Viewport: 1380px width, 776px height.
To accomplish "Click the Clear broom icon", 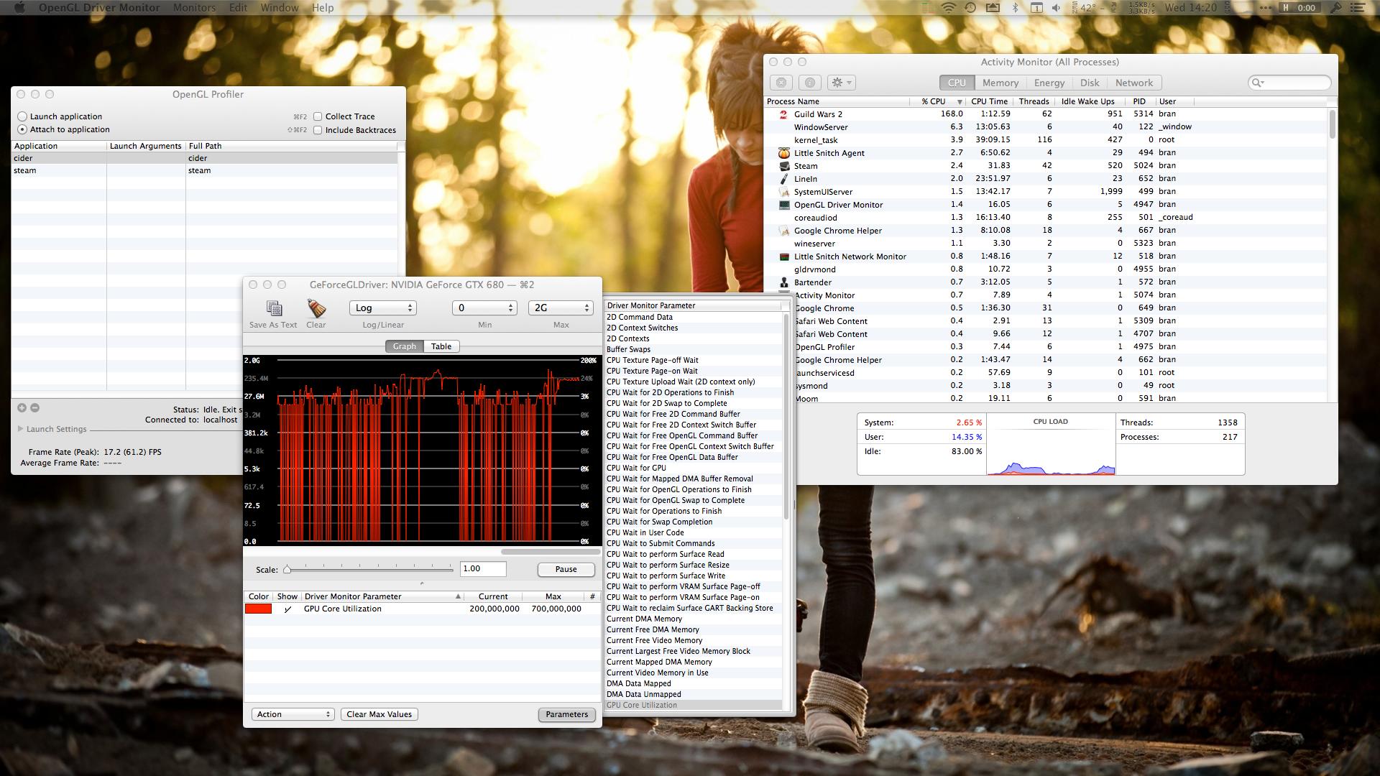I will (316, 309).
